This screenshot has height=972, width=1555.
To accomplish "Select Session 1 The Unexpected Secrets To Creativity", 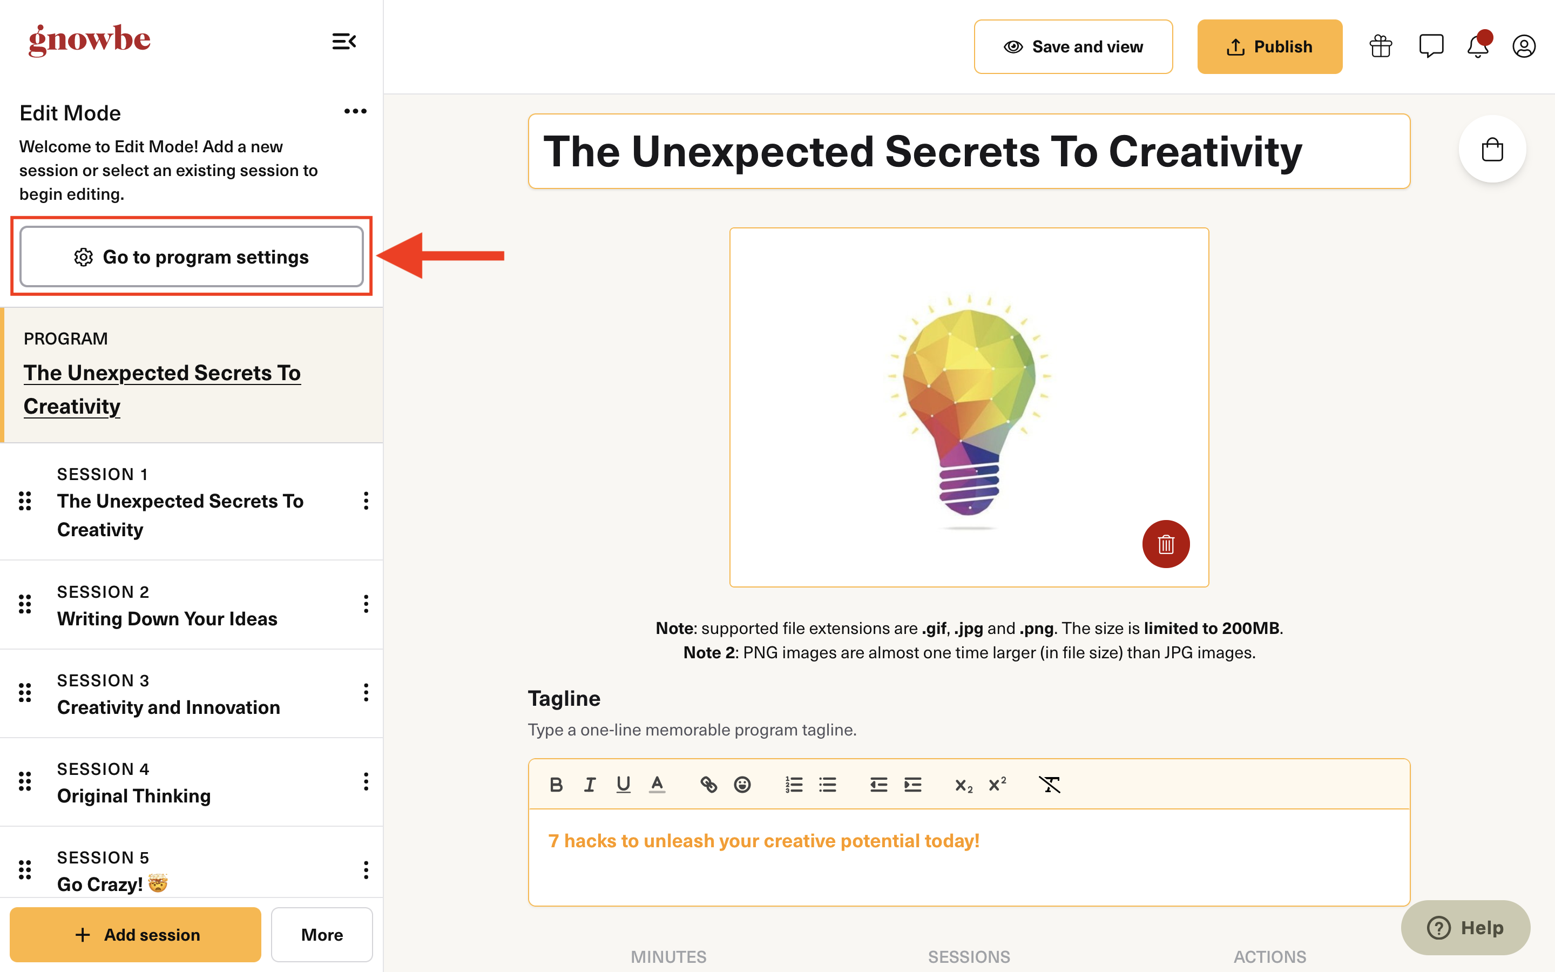I will coord(192,502).
